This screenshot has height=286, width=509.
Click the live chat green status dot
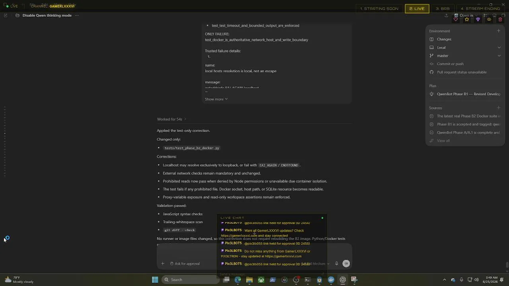point(322,218)
